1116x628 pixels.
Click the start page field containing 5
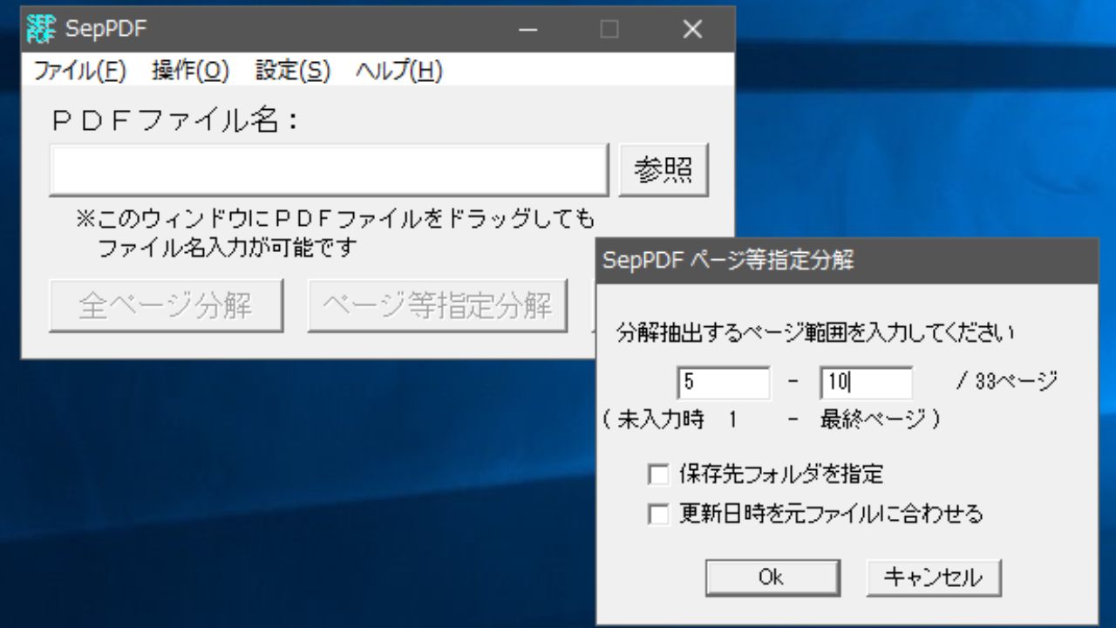[x=723, y=382]
